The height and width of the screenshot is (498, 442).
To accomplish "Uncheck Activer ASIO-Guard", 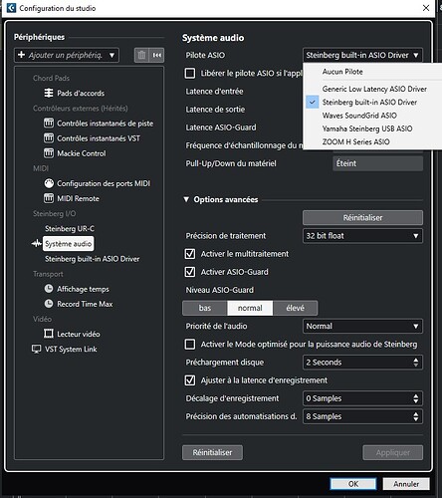I will coord(190,272).
